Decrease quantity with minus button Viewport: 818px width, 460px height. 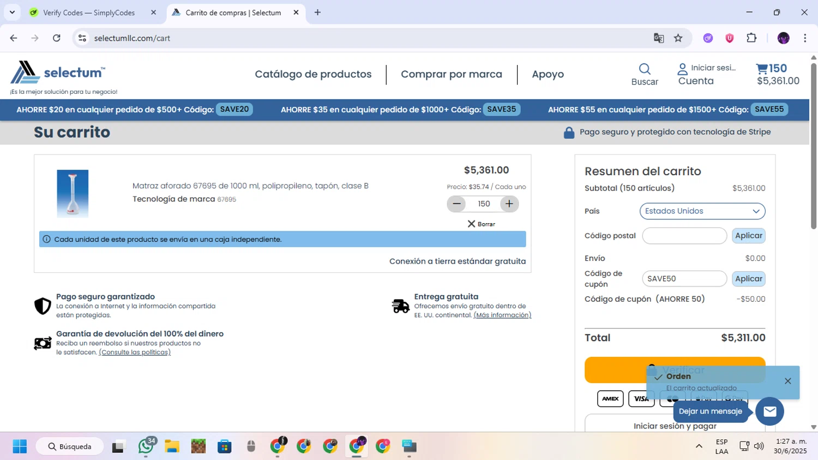(457, 204)
